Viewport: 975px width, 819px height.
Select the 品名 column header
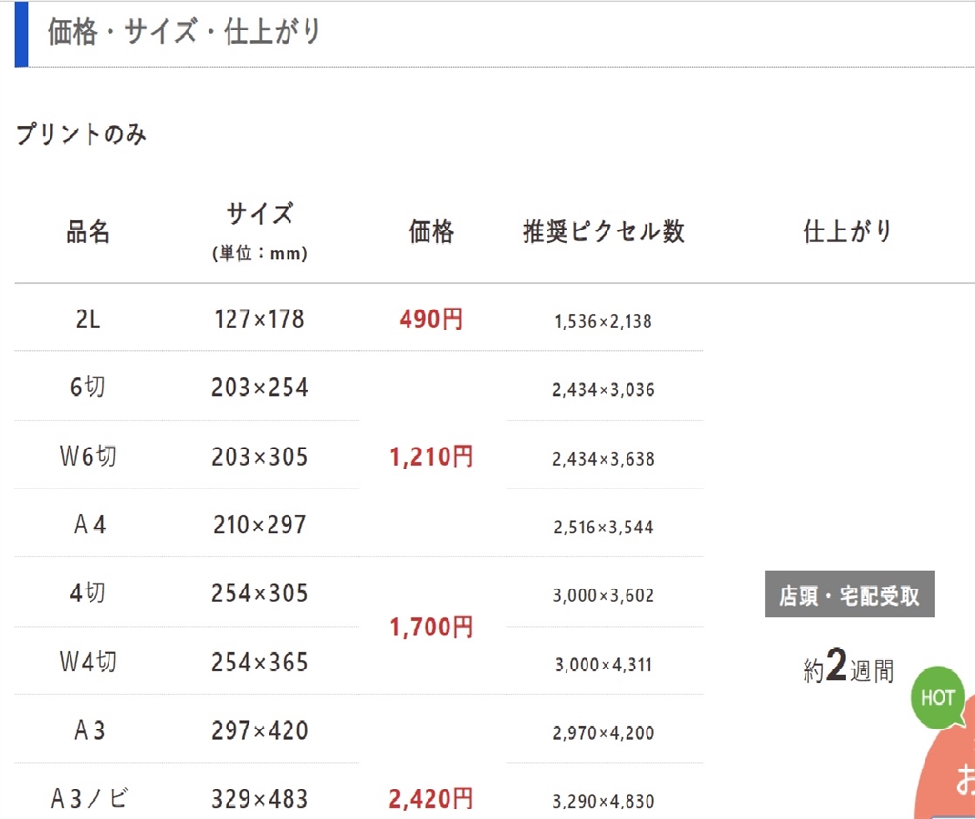[x=88, y=231]
